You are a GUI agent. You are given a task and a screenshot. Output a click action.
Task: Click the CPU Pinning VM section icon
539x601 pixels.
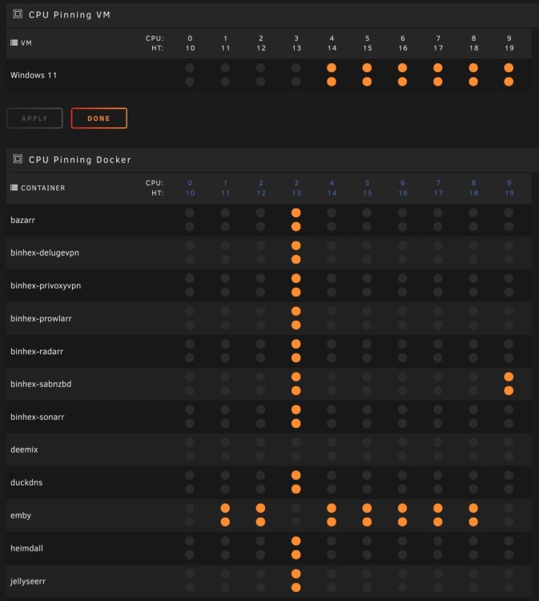point(18,14)
